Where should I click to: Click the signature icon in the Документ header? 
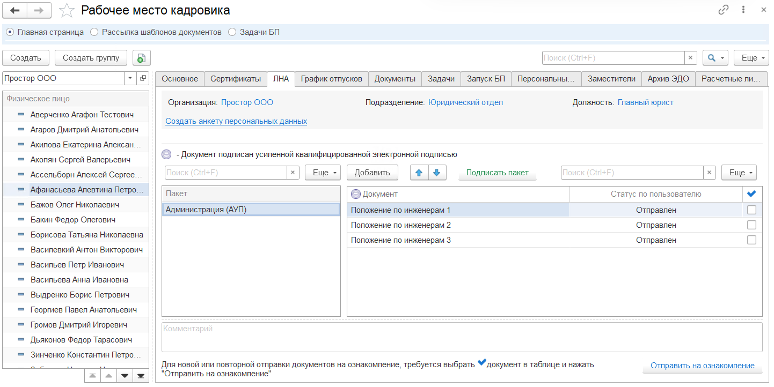[x=355, y=194]
